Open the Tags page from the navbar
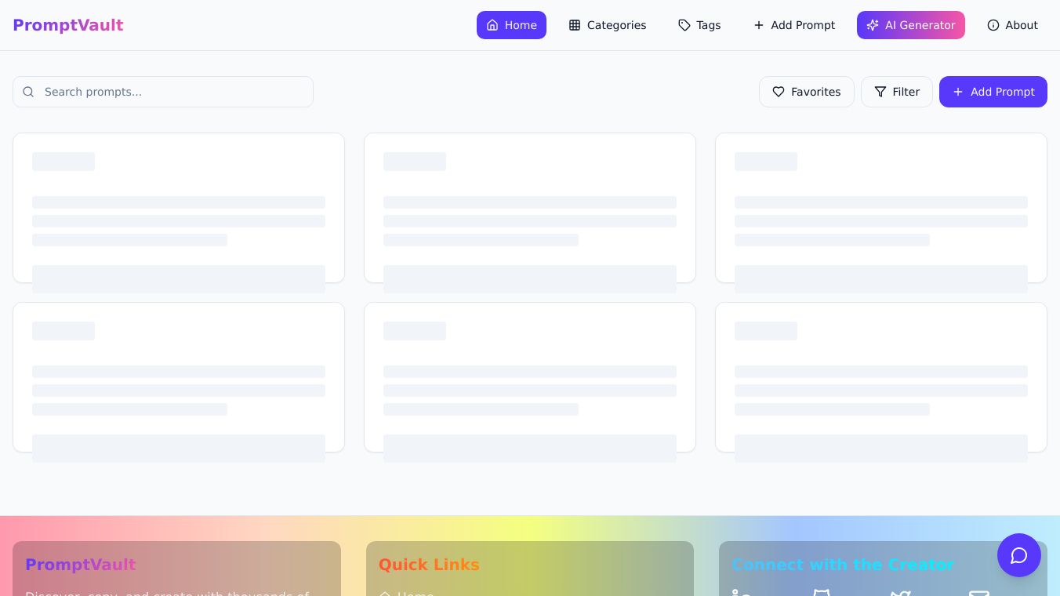This screenshot has width=1060, height=596. tap(699, 25)
